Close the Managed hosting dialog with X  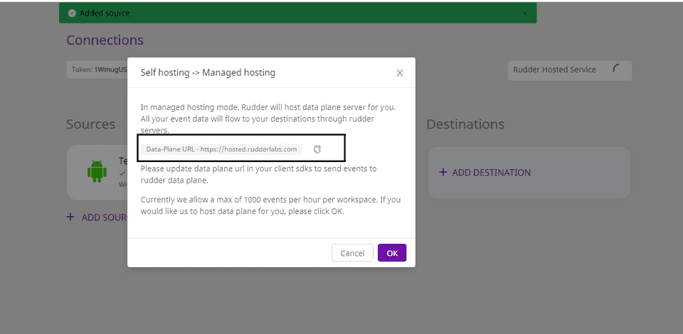(400, 72)
